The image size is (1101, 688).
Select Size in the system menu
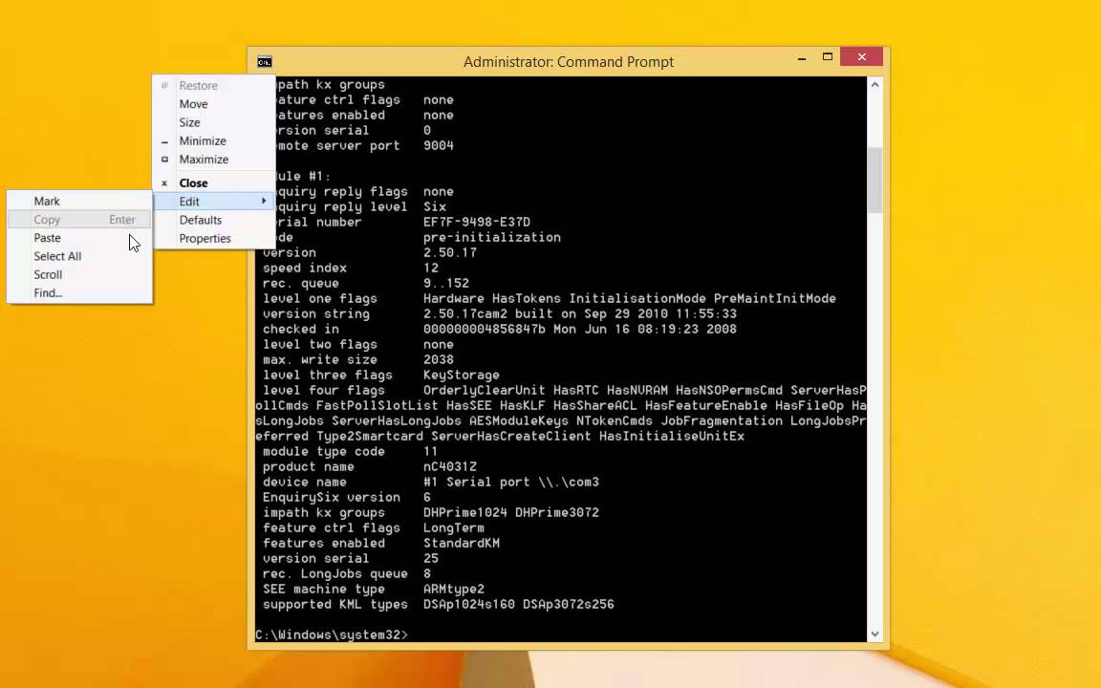click(214, 122)
